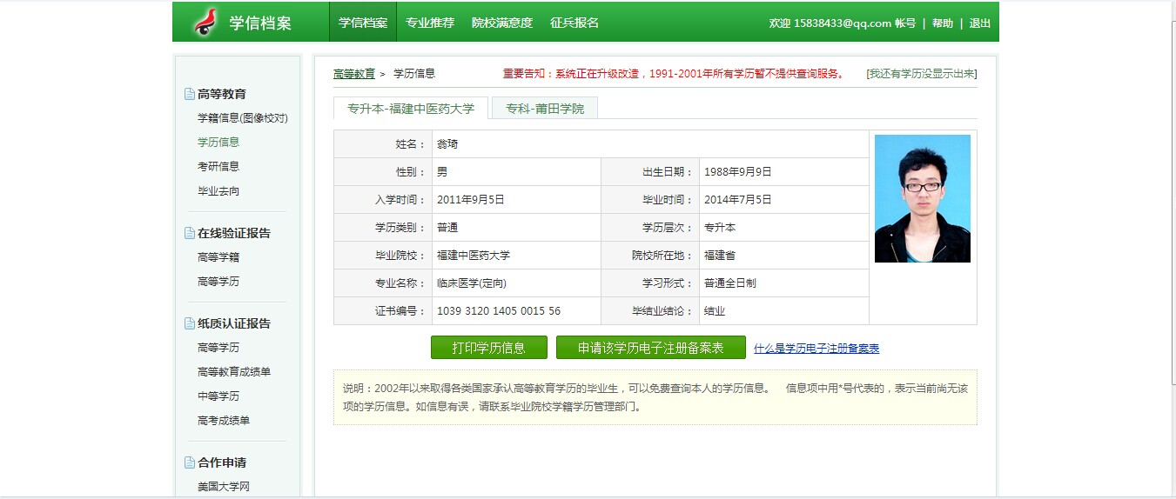
Task: Click the 纸质认证报告 sidebar heading
Action: (234, 323)
